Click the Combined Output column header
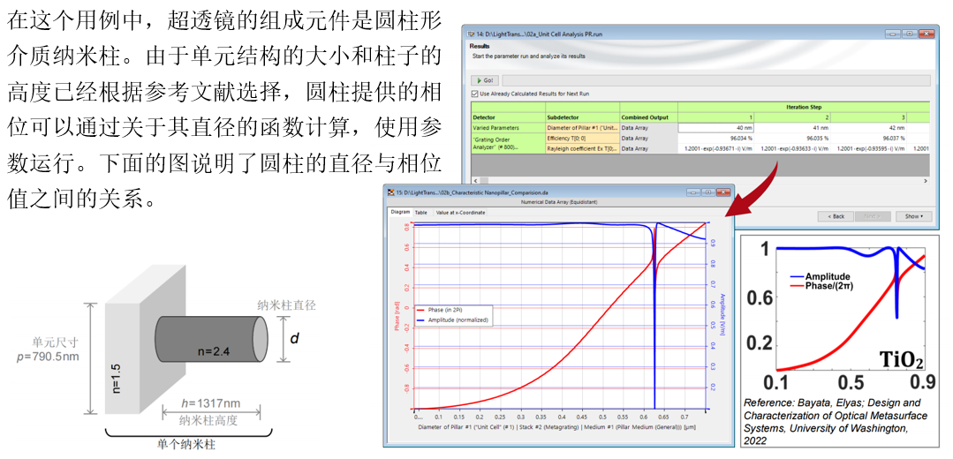Image resolution: width=953 pixels, height=459 pixels. 648,117
